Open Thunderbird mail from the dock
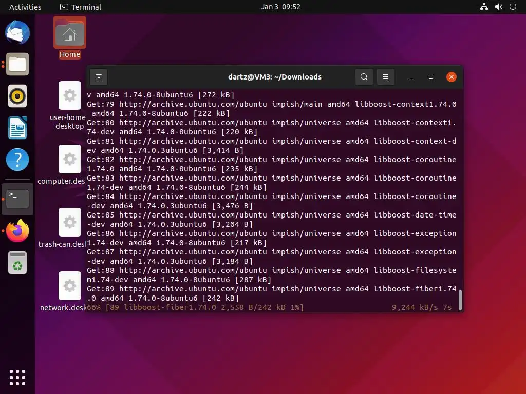Image resolution: width=526 pixels, height=394 pixels. click(x=17, y=32)
